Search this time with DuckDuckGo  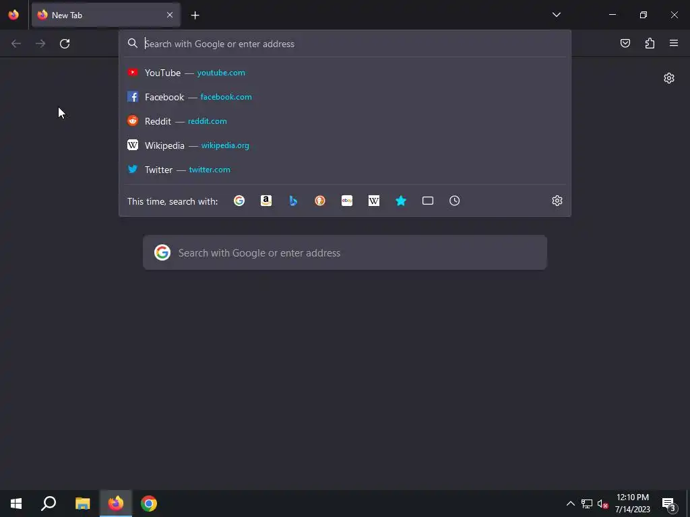[320, 201]
